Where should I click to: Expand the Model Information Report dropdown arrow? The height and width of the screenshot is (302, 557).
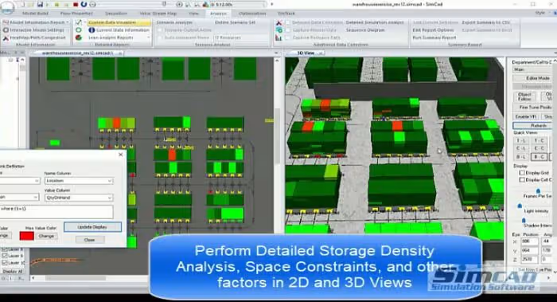[x=68, y=22]
